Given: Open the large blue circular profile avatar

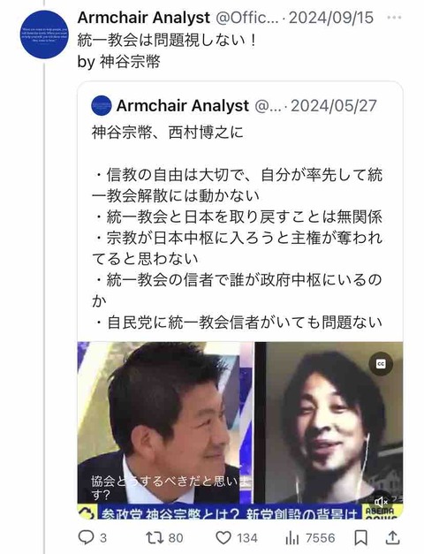Looking at the screenshot, I should [x=44, y=34].
